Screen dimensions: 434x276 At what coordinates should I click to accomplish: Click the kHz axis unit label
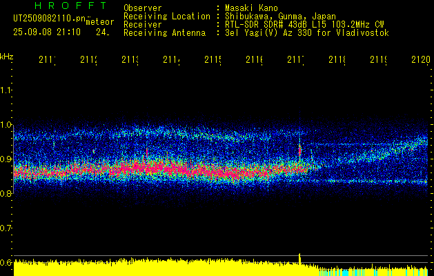click(x=7, y=57)
